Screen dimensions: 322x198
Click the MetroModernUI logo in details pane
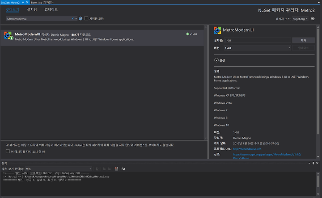(217, 30)
